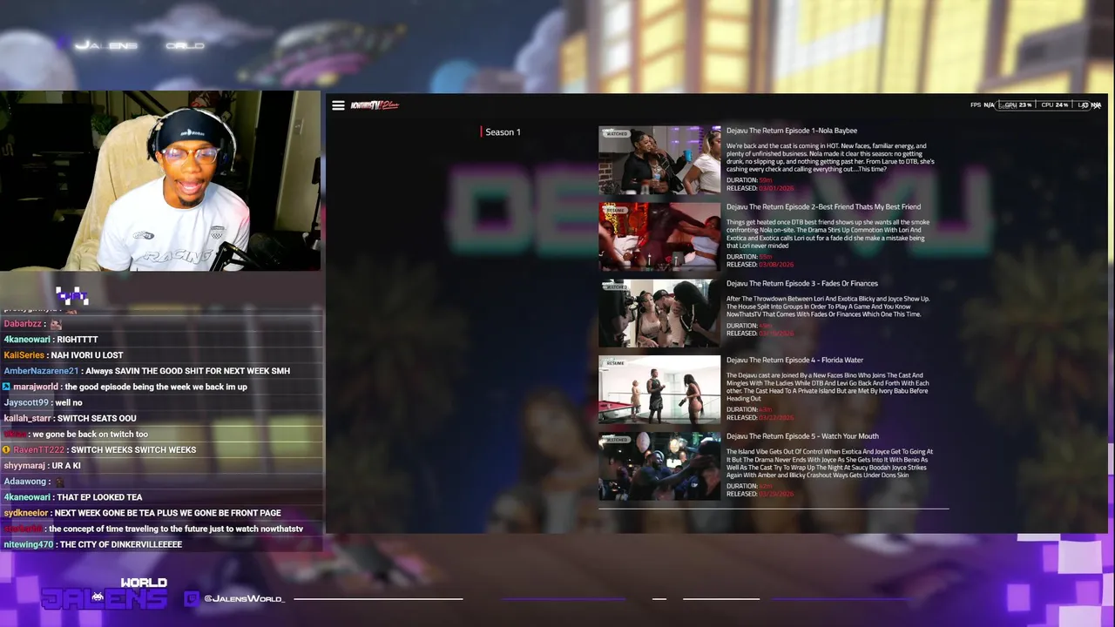Click the Watched badge on Episode 5
Viewport: 1115px width, 627px height.
click(616, 440)
